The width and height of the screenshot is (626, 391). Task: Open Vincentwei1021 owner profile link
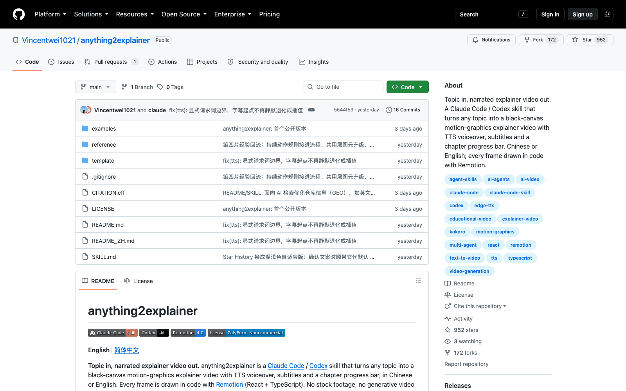pos(49,40)
